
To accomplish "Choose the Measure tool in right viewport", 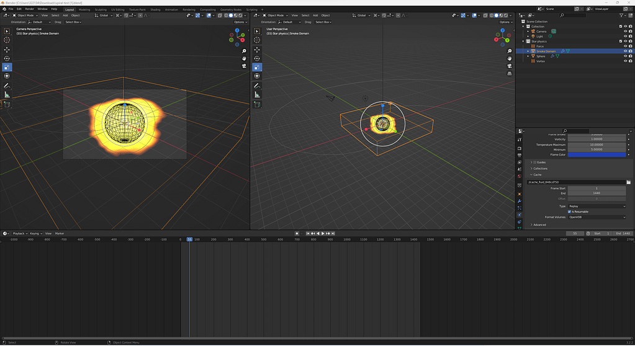I will point(257,94).
